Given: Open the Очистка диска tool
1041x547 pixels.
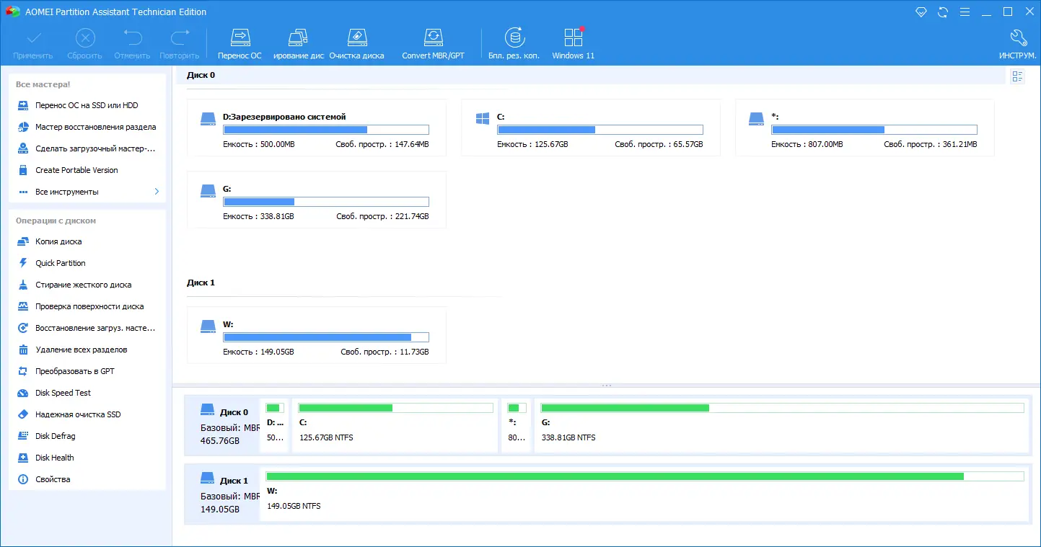Looking at the screenshot, I should [x=356, y=41].
